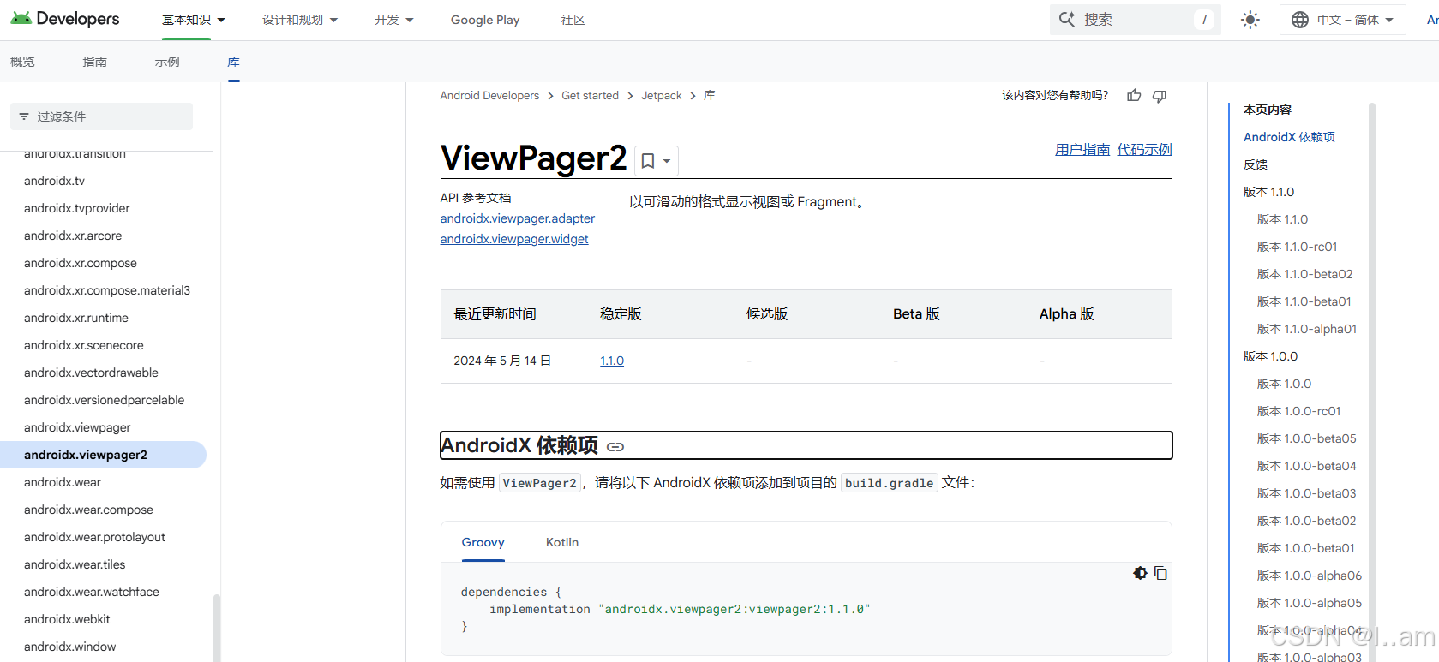The width and height of the screenshot is (1439, 662).
Task: Jump to 版本 1.1.0-beta02 in contents
Action: coord(1304,274)
